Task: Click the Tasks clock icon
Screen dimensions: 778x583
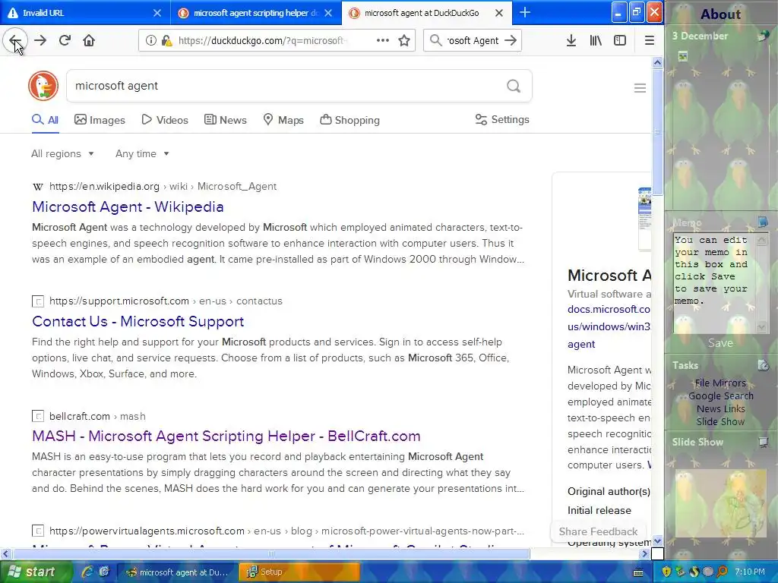Action: point(763,365)
